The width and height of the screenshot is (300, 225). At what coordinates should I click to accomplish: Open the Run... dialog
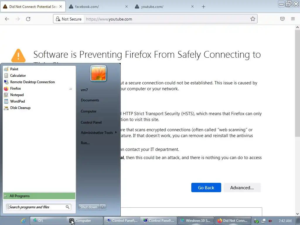click(85, 143)
